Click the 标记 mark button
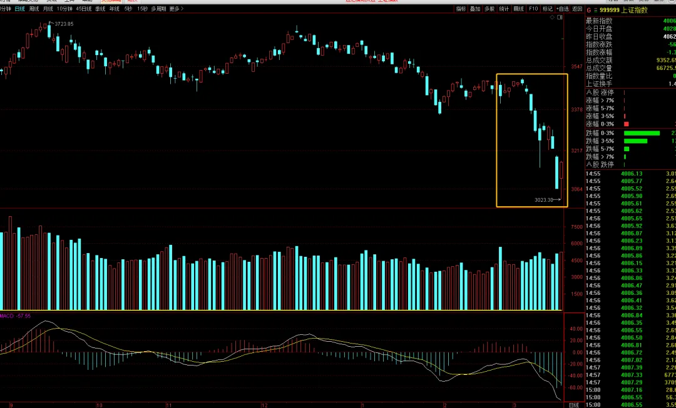This screenshot has width=676, height=408. point(547,9)
